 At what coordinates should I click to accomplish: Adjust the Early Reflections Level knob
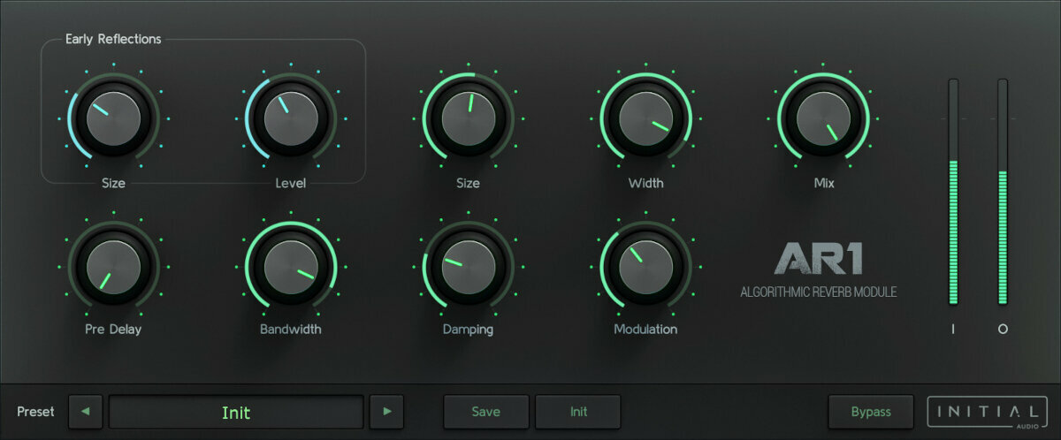pos(291,118)
